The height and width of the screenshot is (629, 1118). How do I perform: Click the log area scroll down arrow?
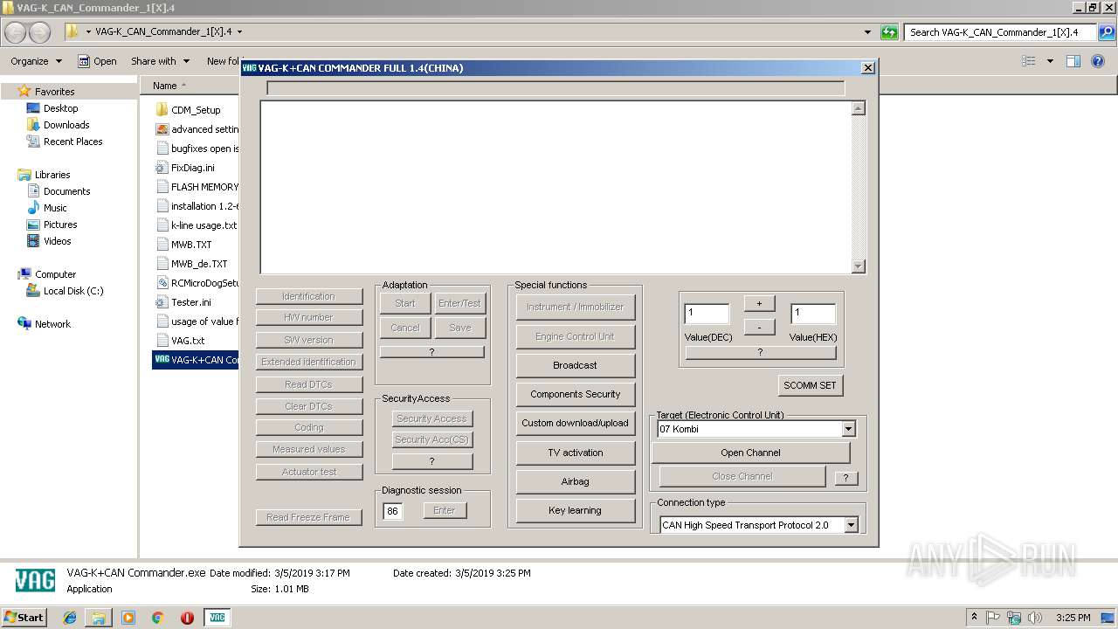pyautogui.click(x=859, y=266)
